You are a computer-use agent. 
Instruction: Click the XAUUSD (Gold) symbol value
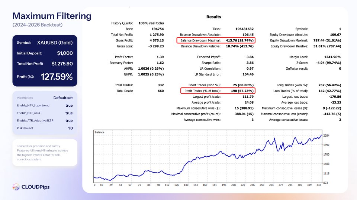click(55, 43)
